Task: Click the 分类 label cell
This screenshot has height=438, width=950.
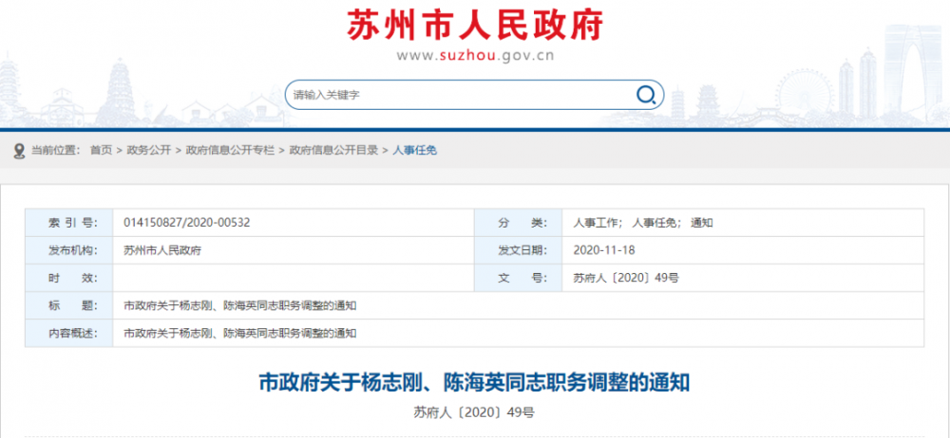Action: point(518,223)
